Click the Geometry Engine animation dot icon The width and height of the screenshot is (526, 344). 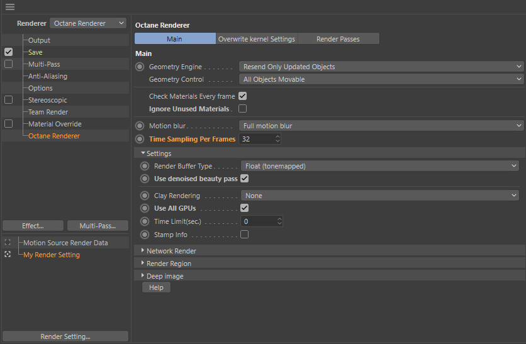[x=140, y=67]
